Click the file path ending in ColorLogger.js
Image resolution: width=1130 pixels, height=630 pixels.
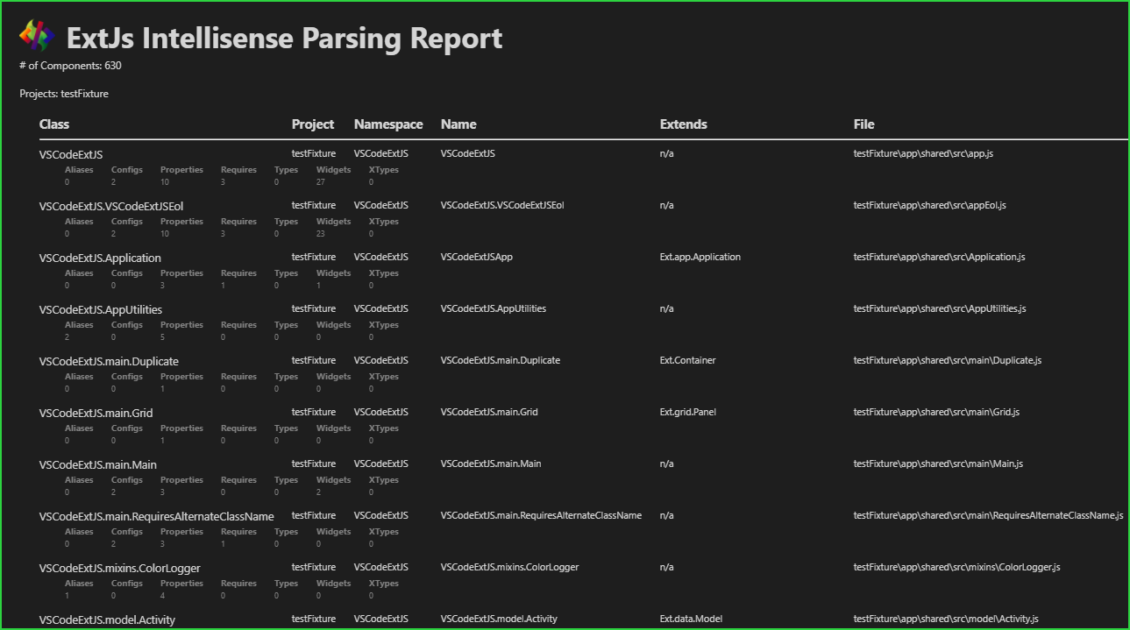pos(957,568)
